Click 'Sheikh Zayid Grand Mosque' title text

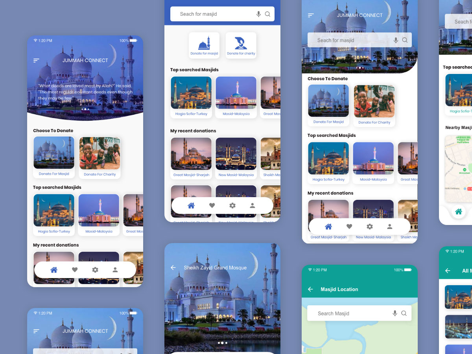[x=215, y=267]
